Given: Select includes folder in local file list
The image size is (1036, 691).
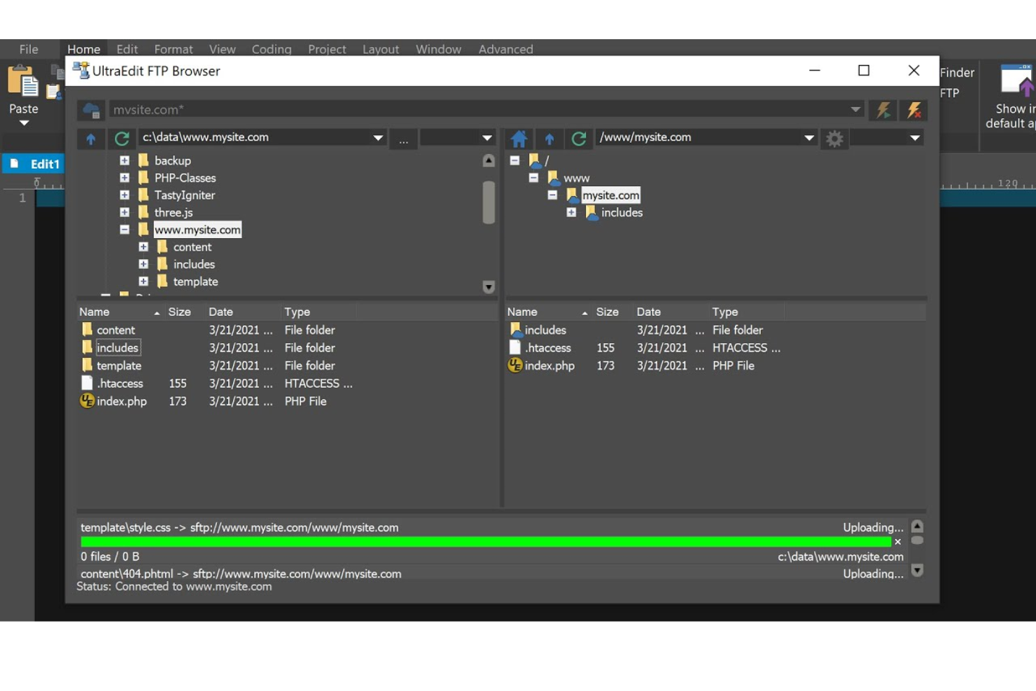Looking at the screenshot, I should coord(118,347).
